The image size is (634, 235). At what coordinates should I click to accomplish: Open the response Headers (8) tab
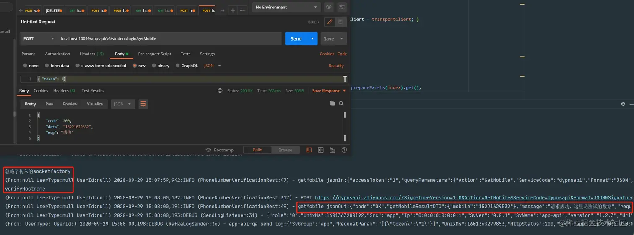click(x=64, y=91)
